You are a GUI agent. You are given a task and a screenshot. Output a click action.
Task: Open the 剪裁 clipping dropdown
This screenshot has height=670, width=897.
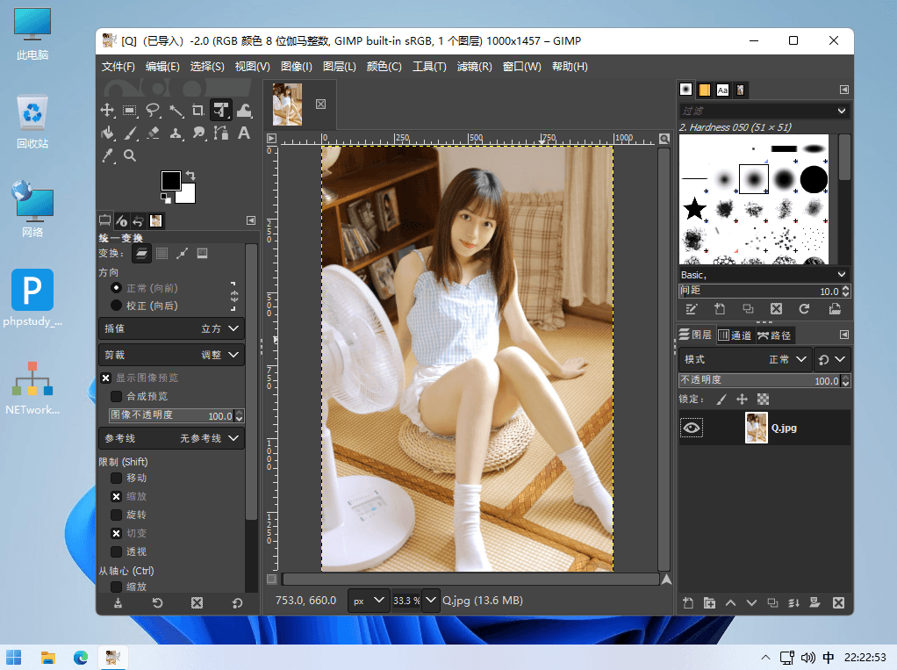(x=172, y=355)
